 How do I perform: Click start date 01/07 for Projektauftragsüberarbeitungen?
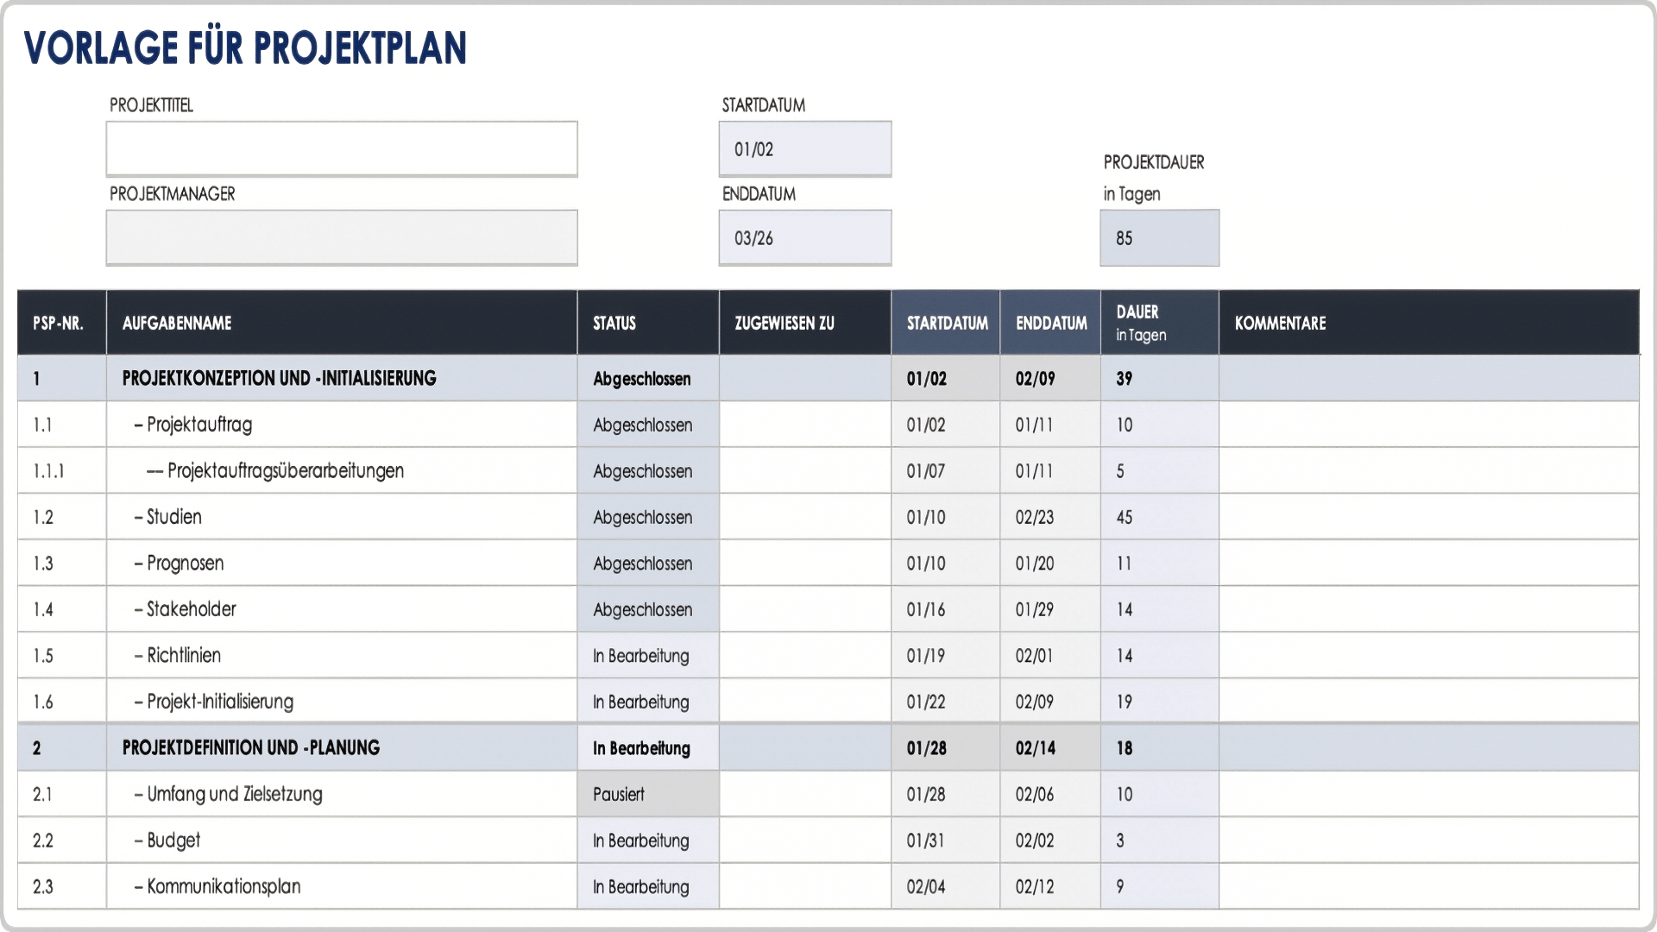pyautogui.click(x=946, y=470)
